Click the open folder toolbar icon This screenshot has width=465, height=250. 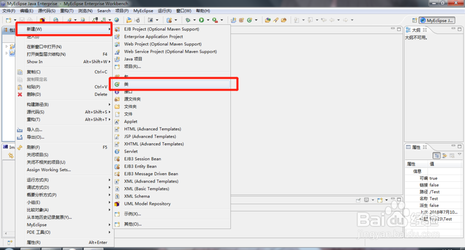point(129,20)
